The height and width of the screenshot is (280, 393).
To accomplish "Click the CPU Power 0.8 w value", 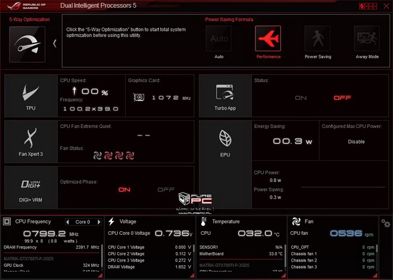I will point(275,180).
